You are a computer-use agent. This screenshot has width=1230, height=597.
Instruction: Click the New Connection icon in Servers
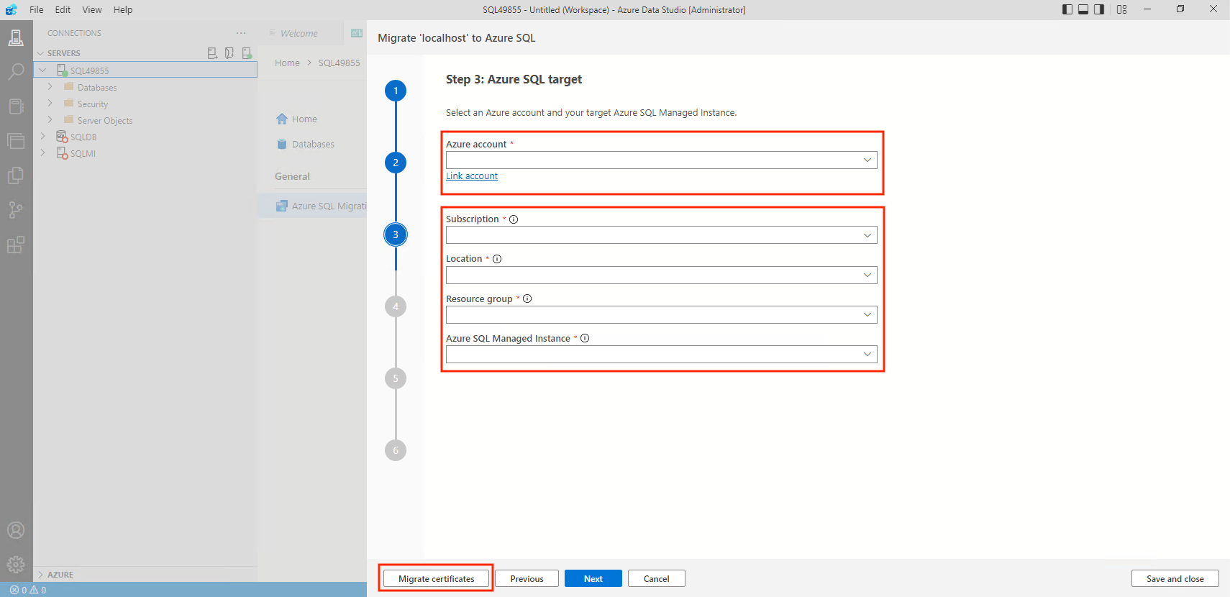point(212,53)
